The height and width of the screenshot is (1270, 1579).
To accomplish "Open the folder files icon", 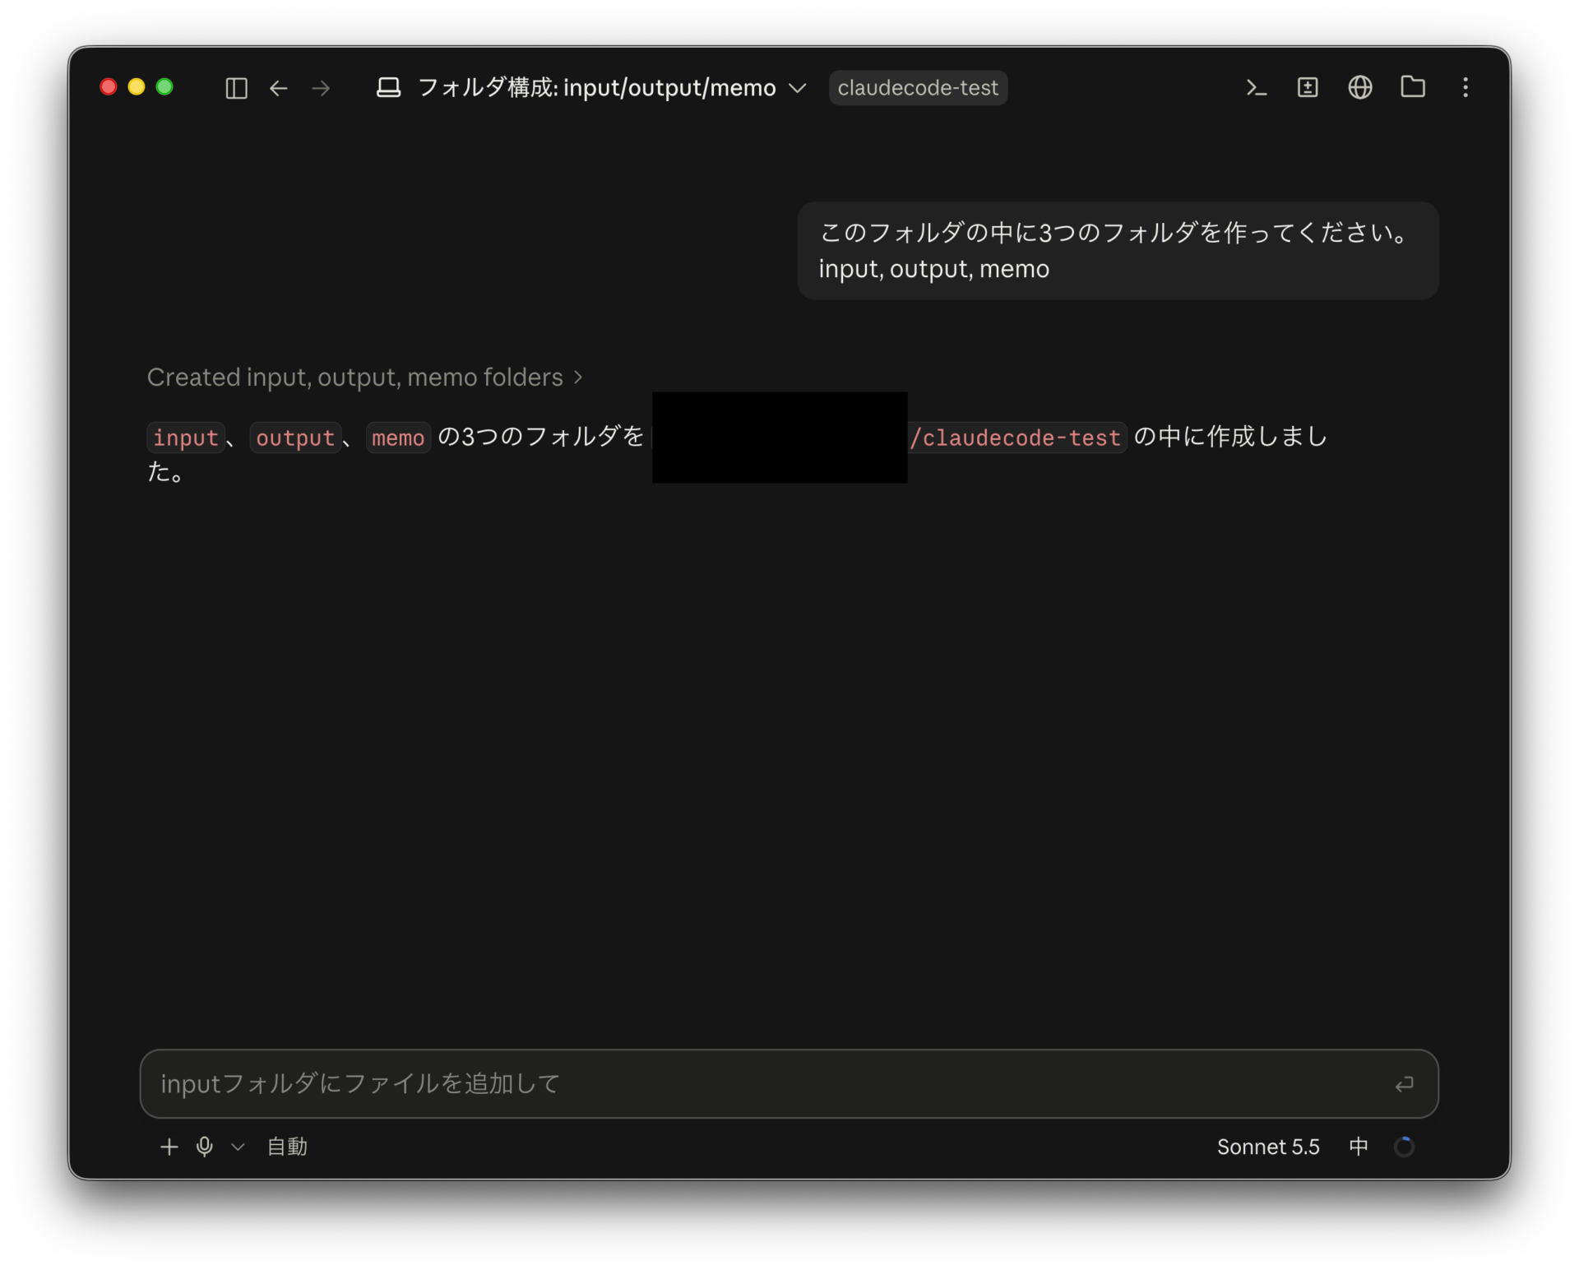I will coord(1413,87).
